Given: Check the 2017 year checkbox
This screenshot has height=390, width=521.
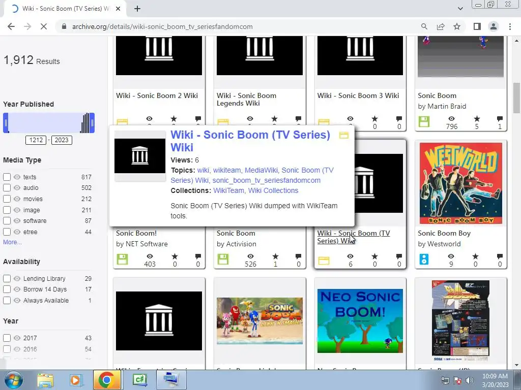Looking at the screenshot, I should [x=7, y=338].
